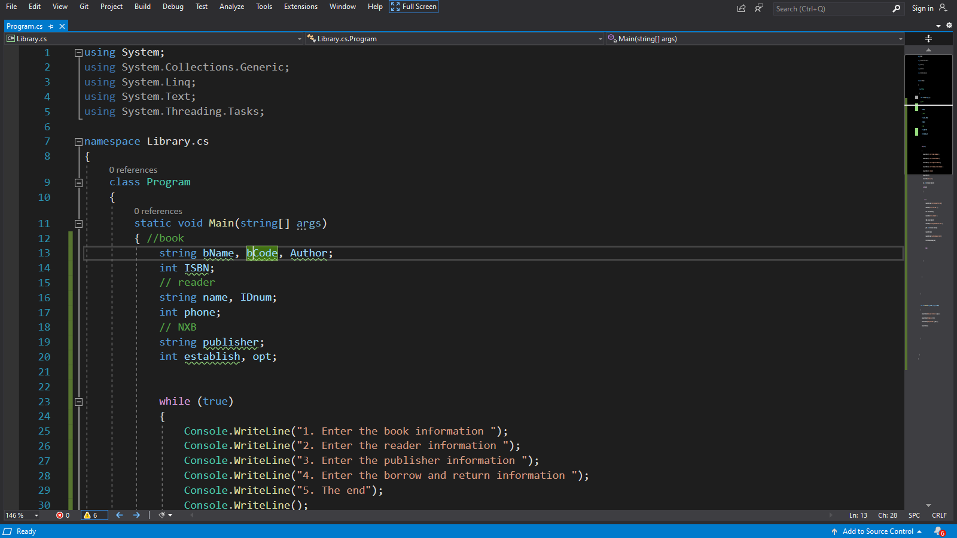Pin the Program.cs tab
Viewport: 957px width, 538px height.
click(51, 26)
